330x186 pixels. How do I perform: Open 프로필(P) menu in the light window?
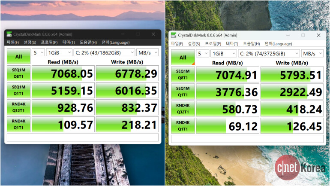pos(213,44)
